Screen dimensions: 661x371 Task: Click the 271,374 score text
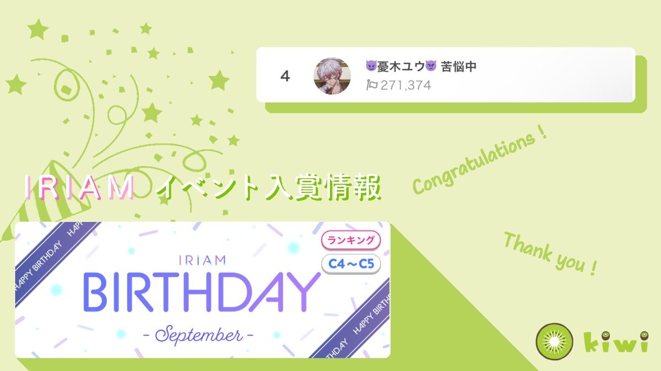(405, 85)
